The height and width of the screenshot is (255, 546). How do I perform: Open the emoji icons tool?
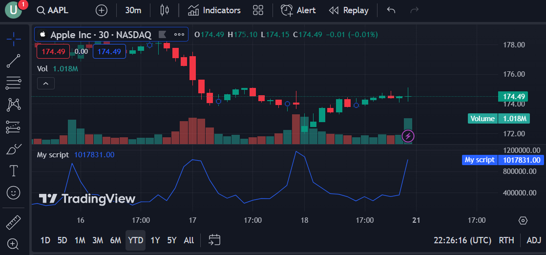(x=14, y=192)
